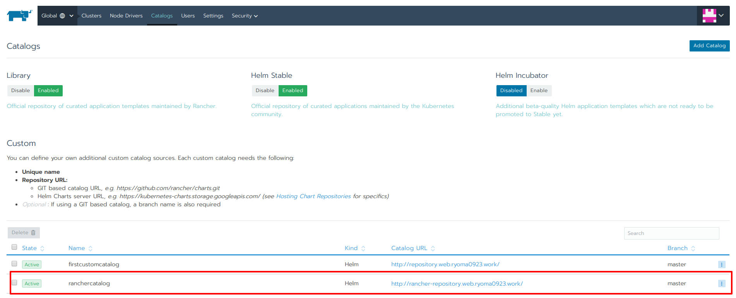Viewport: 736px width, 298px height.
Task: Click the Delete button with trash icon
Action: 24,233
